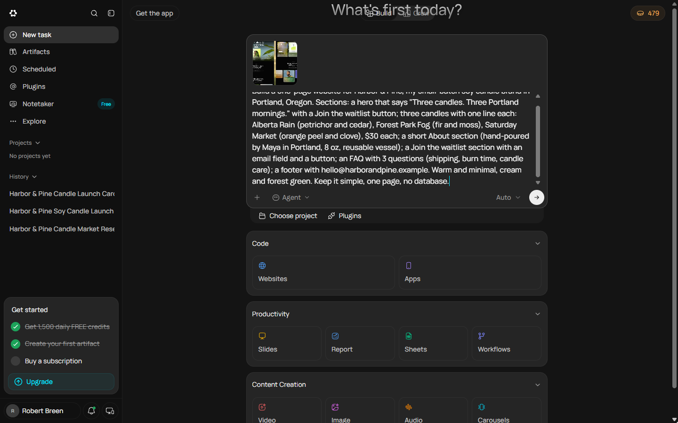678x423 pixels.
Task: Click the app logo in the sidebar
Action: 13,13
